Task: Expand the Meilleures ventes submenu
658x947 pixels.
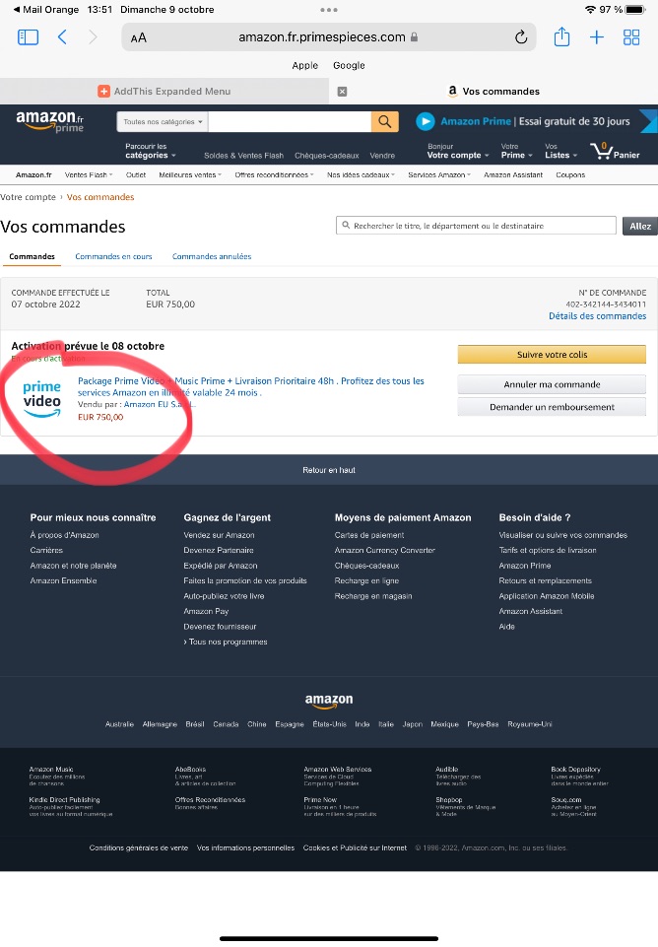Action: 190,175
